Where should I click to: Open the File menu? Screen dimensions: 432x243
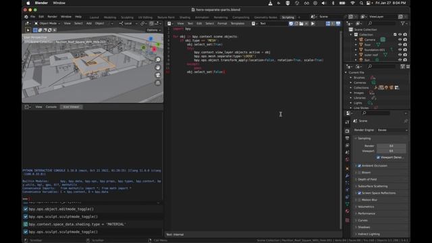(33, 17)
